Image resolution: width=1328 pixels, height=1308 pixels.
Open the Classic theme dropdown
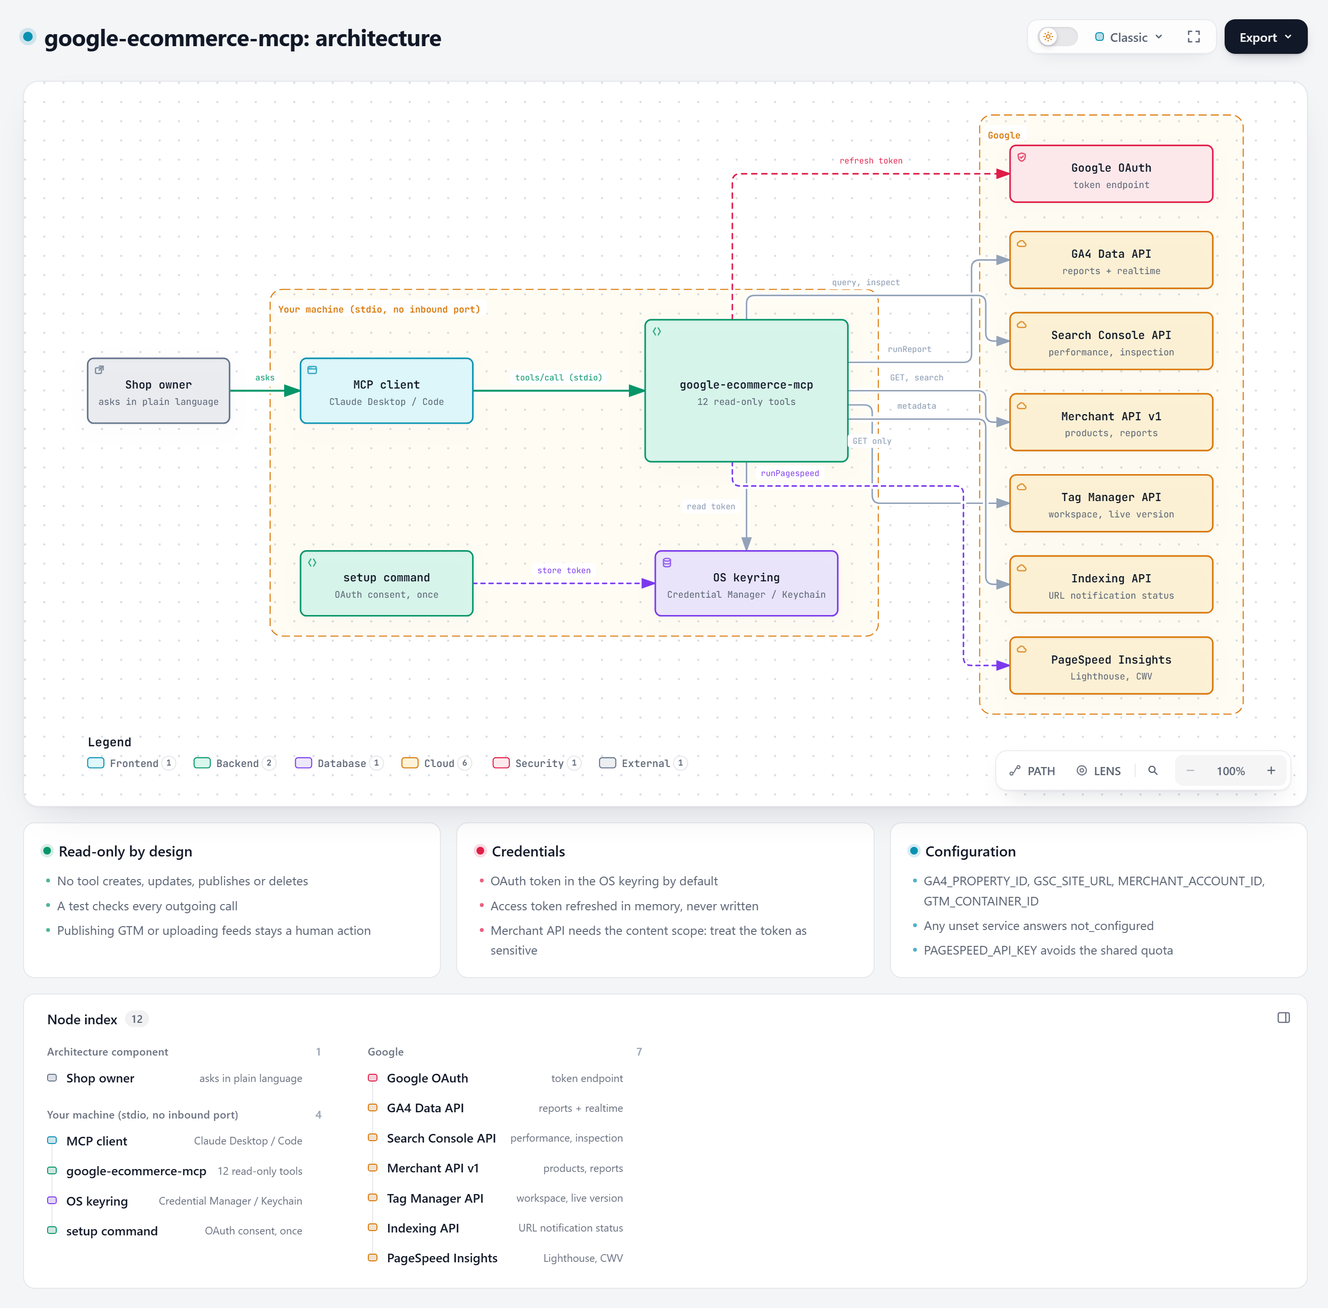click(x=1129, y=37)
